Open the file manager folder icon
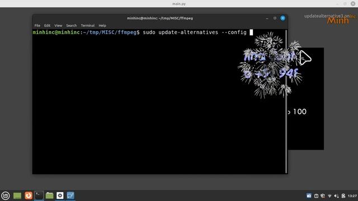 click(49, 195)
